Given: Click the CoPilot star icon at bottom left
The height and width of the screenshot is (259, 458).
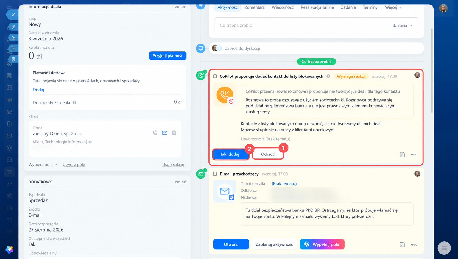Looking at the screenshot, I should (9, 249).
